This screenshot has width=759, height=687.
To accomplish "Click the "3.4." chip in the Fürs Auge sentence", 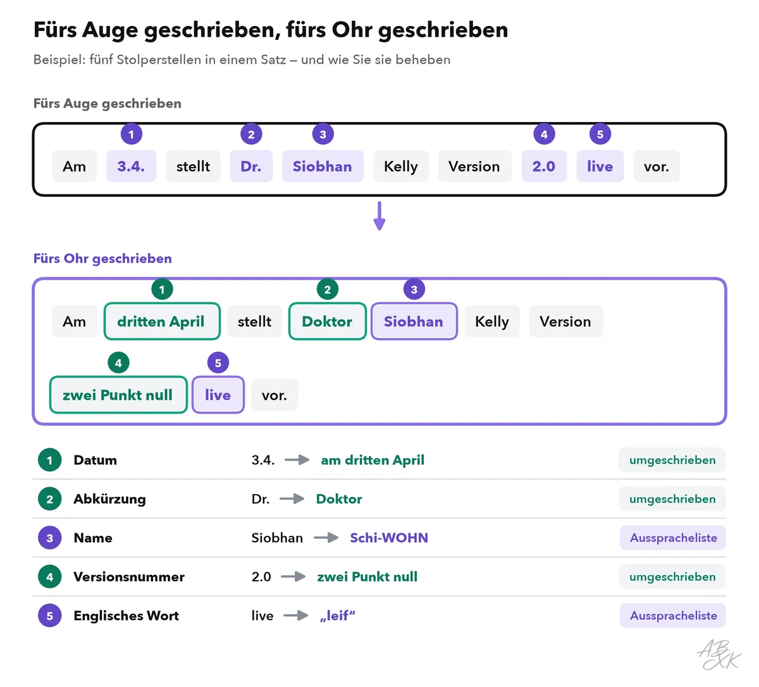I will 131,166.
